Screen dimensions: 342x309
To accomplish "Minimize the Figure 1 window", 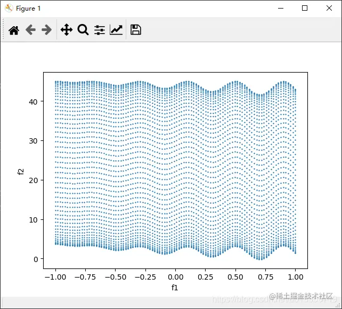I will coord(281,9).
